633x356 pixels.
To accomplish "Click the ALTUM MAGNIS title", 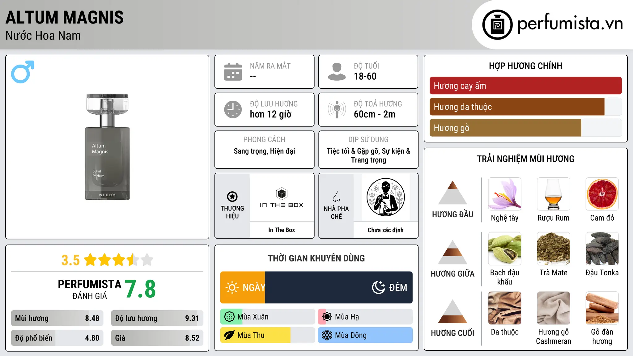I will [65, 17].
